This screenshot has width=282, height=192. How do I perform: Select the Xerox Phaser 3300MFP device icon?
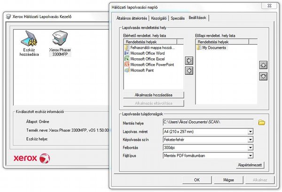point(60,38)
